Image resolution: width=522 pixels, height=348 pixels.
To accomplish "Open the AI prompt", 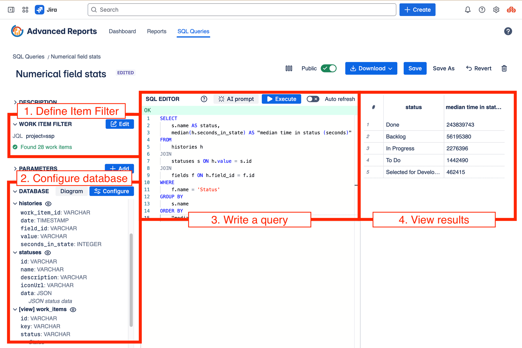I will click(x=236, y=99).
